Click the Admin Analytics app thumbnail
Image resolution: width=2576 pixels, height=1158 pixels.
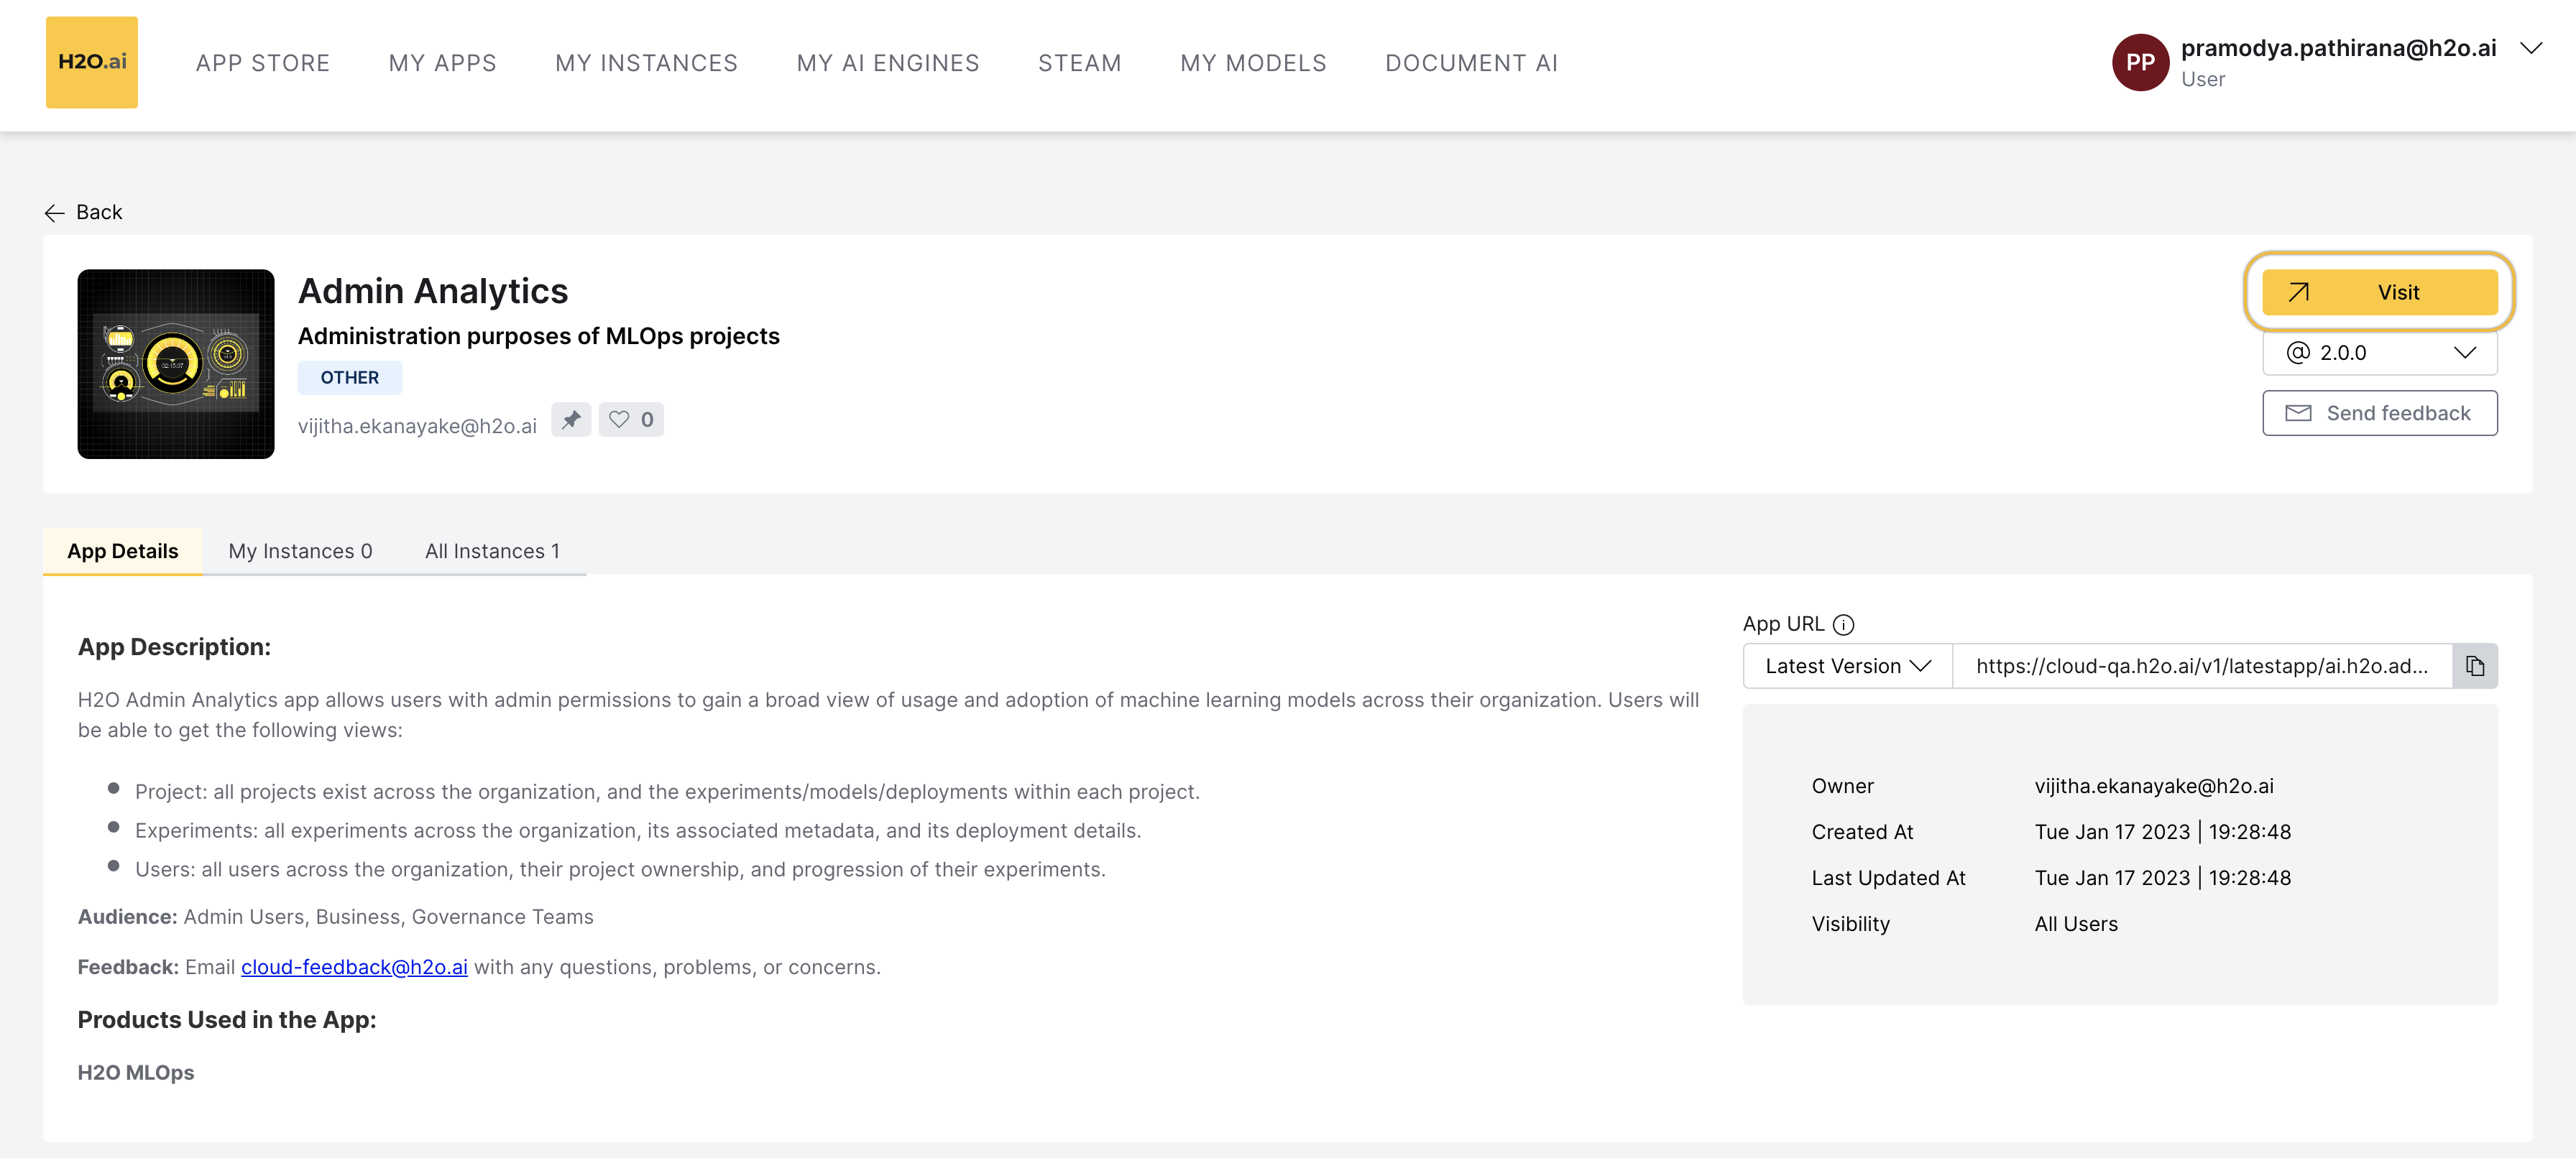[176, 363]
